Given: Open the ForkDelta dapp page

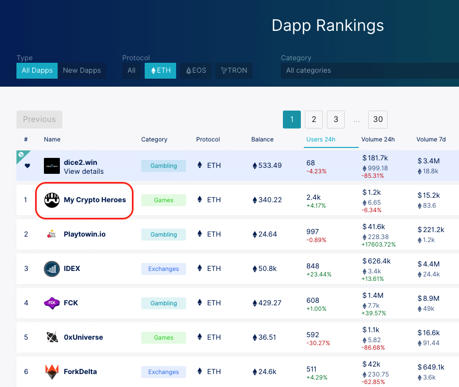Looking at the screenshot, I should [80, 372].
